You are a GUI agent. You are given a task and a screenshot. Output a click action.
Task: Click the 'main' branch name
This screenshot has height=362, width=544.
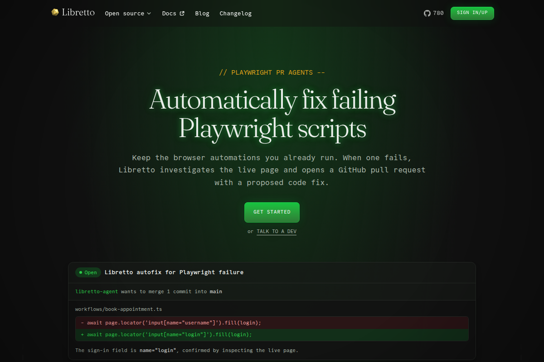tap(216, 291)
